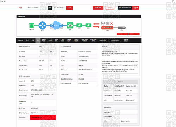
Task: Click the 'Registered at' value cell
Action: [x=43, y=96]
